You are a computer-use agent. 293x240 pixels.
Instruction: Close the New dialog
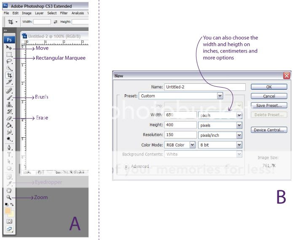(287, 76)
